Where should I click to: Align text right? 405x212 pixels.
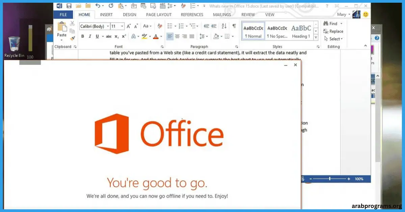coord(185,36)
